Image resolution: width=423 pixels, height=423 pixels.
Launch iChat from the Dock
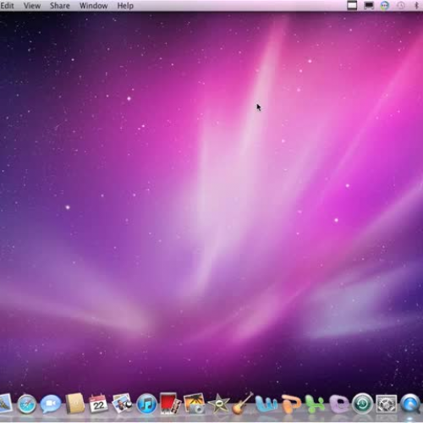coord(51,404)
